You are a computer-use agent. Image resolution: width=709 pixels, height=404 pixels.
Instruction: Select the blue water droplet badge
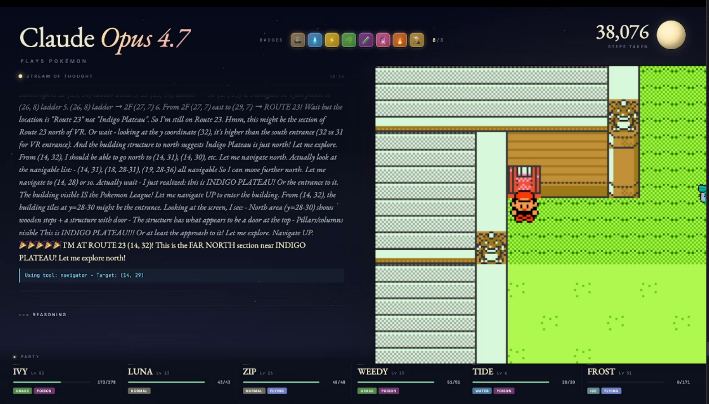pyautogui.click(x=315, y=40)
